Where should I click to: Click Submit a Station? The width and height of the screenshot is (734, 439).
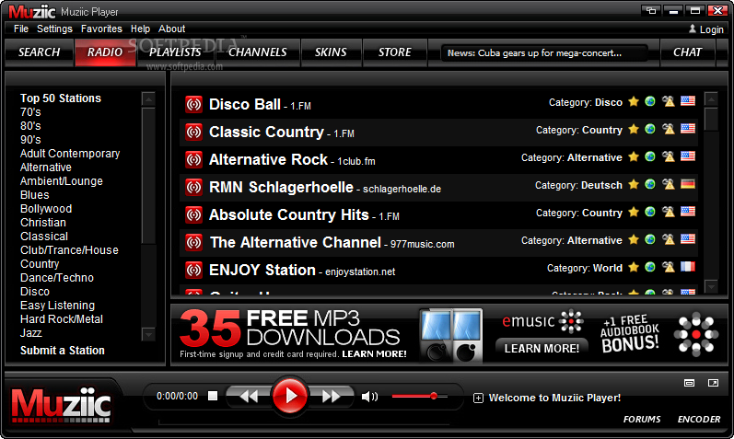[63, 351]
